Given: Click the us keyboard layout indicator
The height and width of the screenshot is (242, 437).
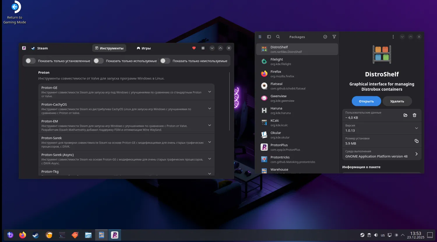Looking at the screenshot, I should [383, 235].
